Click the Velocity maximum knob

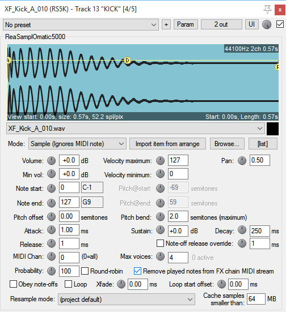(160, 161)
